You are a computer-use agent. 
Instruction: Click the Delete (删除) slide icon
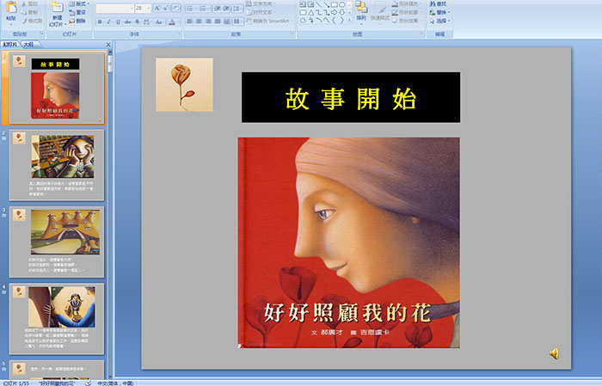(x=71, y=21)
